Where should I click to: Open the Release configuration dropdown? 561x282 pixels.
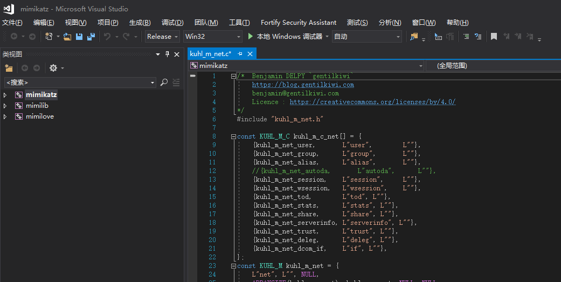[162, 37]
